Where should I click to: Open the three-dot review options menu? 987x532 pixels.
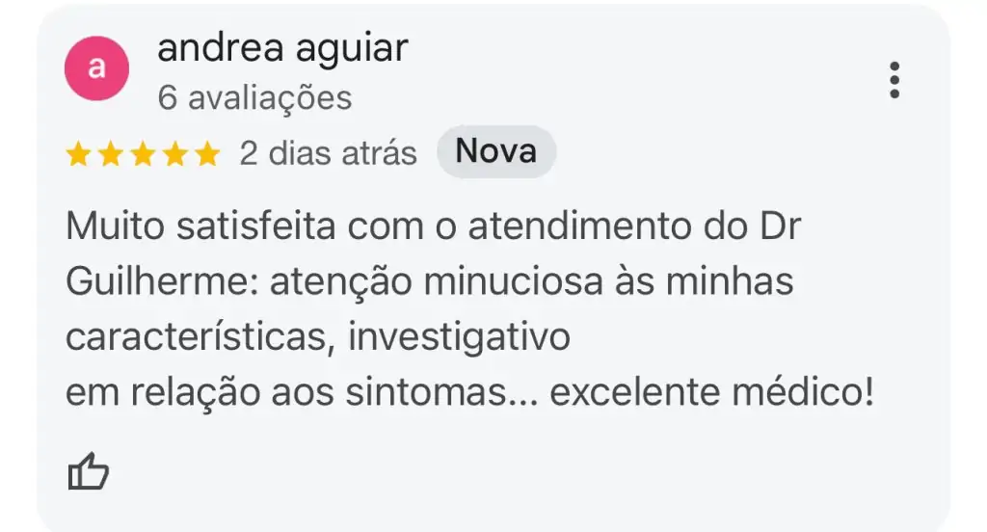tap(894, 80)
